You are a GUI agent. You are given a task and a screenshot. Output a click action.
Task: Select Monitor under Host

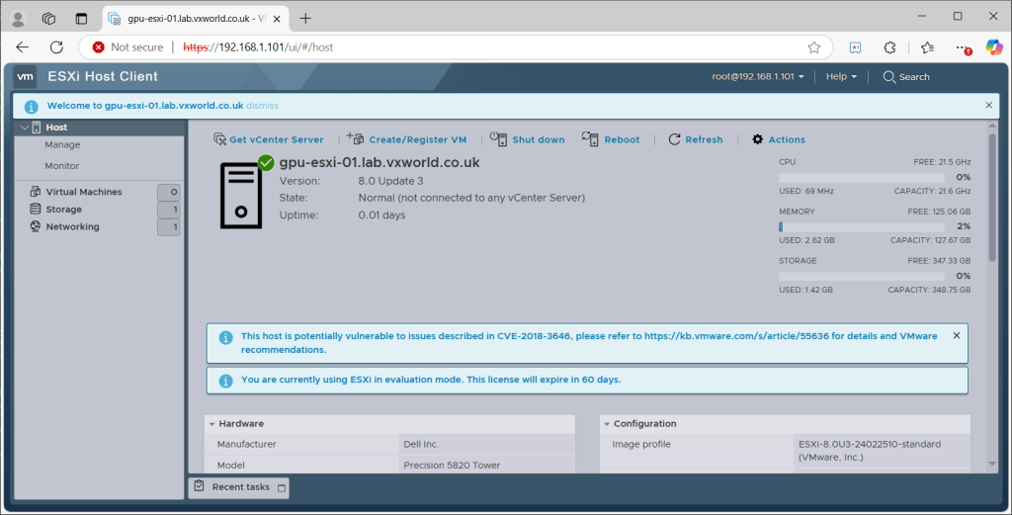pos(62,166)
